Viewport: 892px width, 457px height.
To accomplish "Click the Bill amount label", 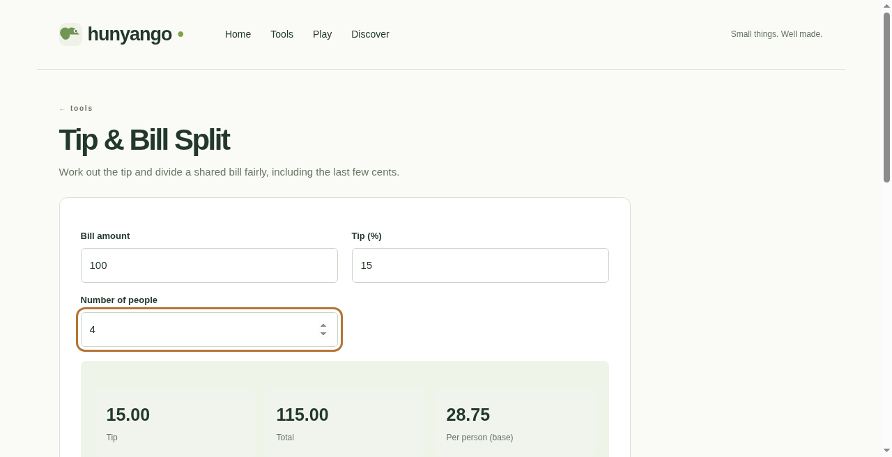I will point(105,236).
